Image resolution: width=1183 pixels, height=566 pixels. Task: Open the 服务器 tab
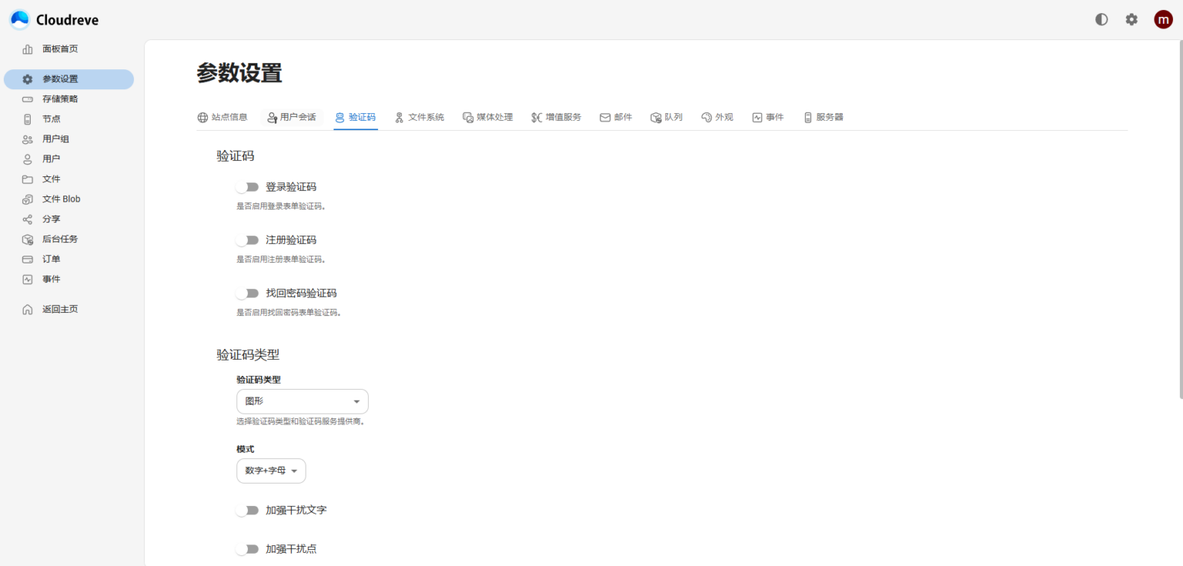pos(823,117)
